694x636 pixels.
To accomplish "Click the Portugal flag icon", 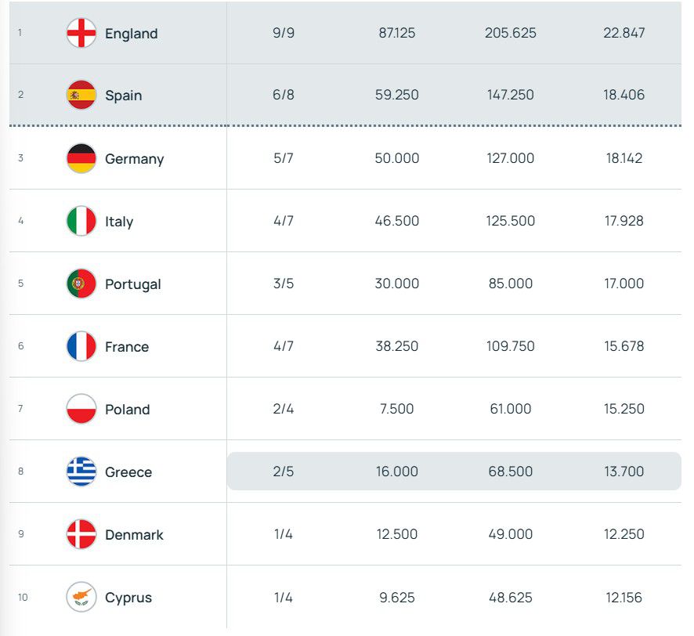I will pos(81,284).
